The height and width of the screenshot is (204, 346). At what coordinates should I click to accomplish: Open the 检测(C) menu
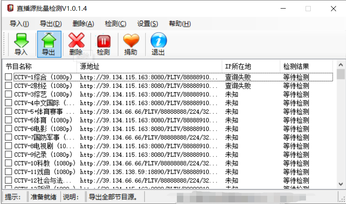[x=115, y=24]
